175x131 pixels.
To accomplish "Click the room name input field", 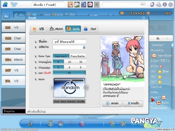I will click(x=69, y=42).
